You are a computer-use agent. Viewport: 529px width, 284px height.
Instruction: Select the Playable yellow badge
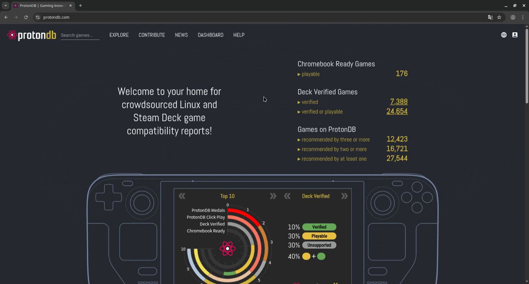pyautogui.click(x=319, y=236)
